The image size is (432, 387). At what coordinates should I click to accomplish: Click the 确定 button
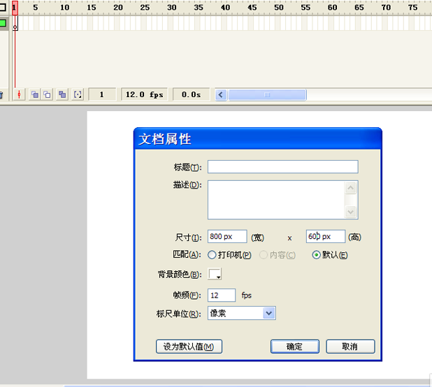[x=295, y=346]
